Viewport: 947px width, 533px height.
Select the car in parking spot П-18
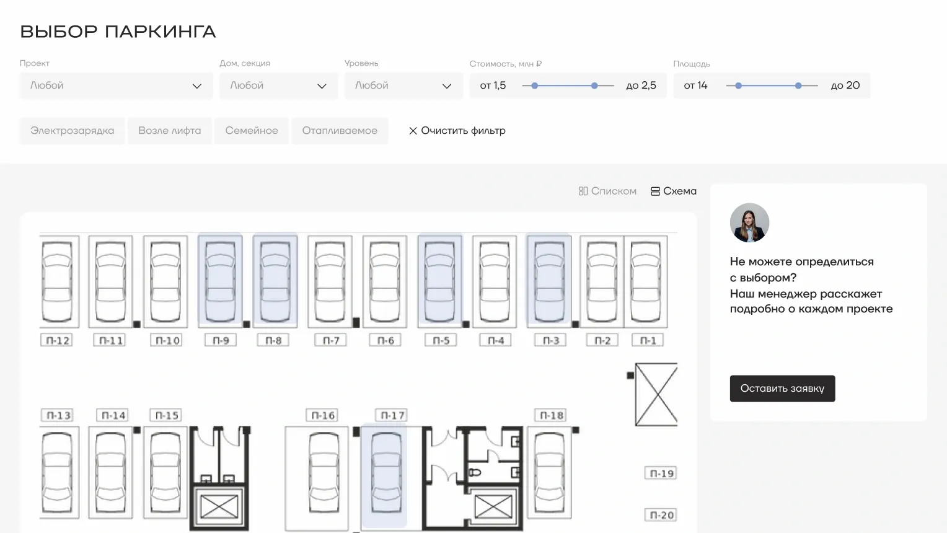coord(549,472)
